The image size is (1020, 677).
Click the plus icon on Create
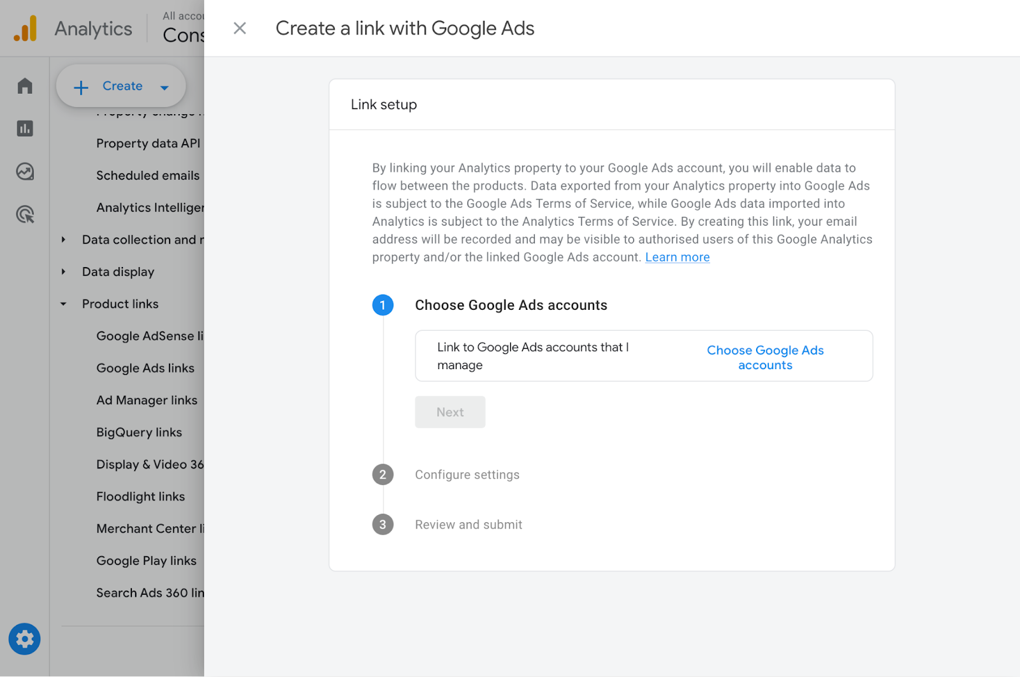pyautogui.click(x=81, y=87)
